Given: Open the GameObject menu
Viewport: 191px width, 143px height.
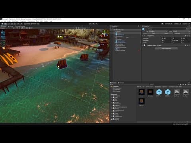Looking at the screenshot, I should [15, 21].
